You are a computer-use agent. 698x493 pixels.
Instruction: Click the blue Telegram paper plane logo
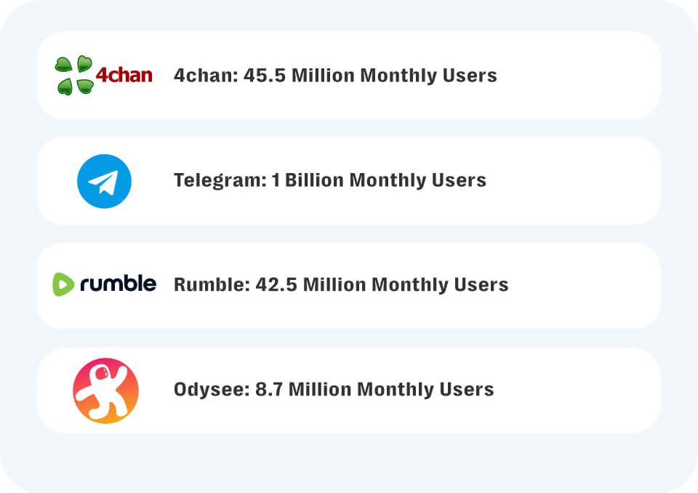coord(104,181)
